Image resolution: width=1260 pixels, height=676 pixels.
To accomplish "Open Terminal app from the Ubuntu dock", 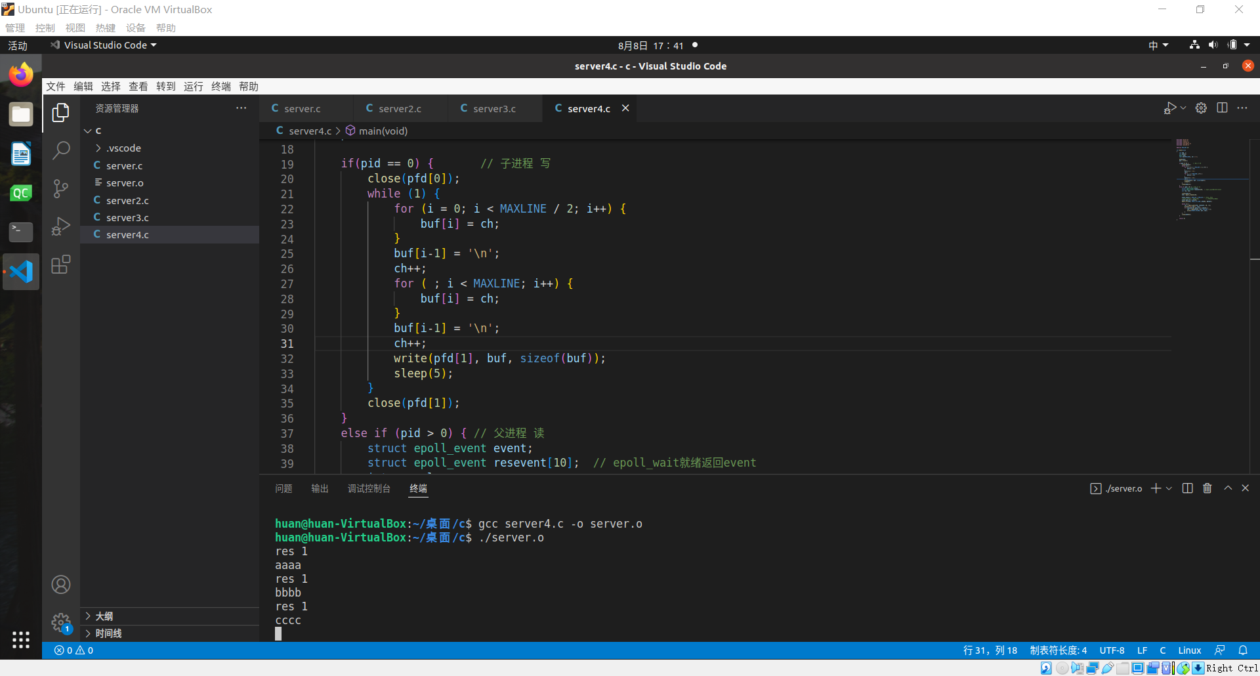I will (x=21, y=231).
